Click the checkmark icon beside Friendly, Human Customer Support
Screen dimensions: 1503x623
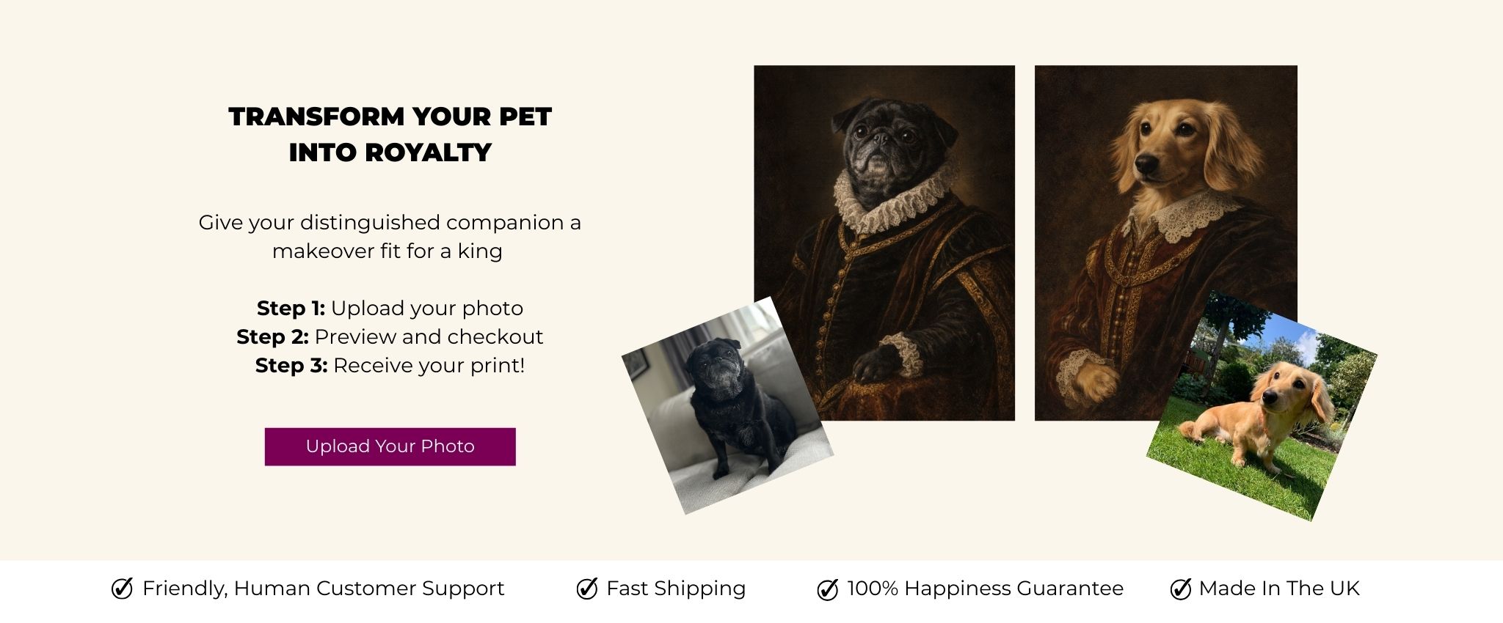coord(122,589)
